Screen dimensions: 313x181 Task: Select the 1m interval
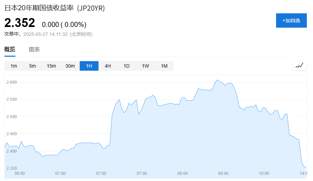(x=14, y=66)
